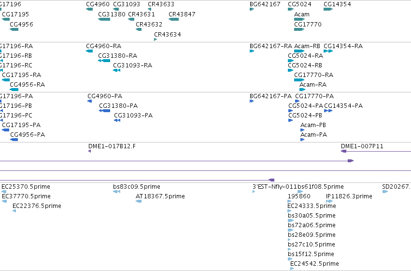The image size is (411, 271).
Task: Select the CR43632 gene label
Action: pyautogui.click(x=149, y=25)
